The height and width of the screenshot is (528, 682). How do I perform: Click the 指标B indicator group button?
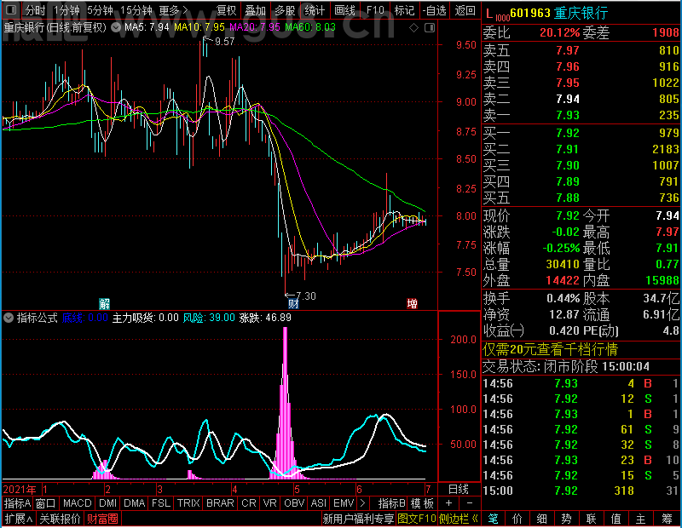click(x=392, y=503)
